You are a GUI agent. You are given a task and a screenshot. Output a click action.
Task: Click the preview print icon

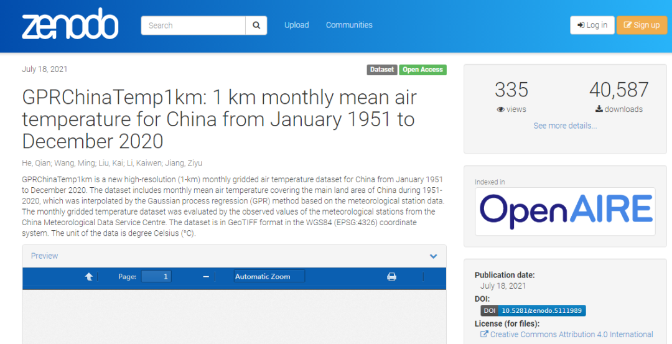click(x=392, y=277)
